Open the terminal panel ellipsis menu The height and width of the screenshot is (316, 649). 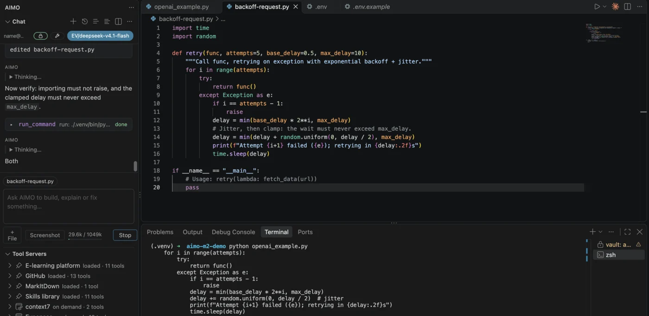611,232
